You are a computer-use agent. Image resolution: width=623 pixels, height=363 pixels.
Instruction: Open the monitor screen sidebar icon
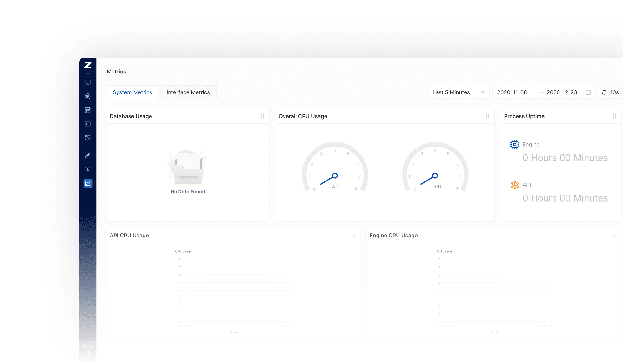pyautogui.click(x=88, y=83)
